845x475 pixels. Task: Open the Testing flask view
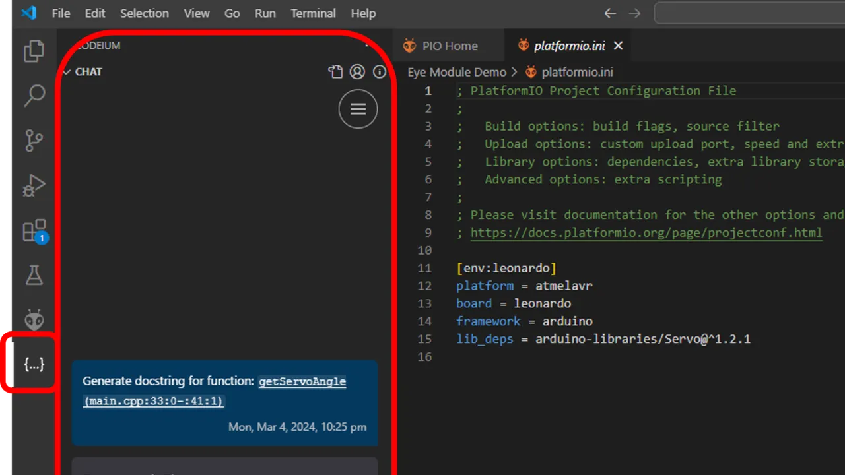pos(34,276)
